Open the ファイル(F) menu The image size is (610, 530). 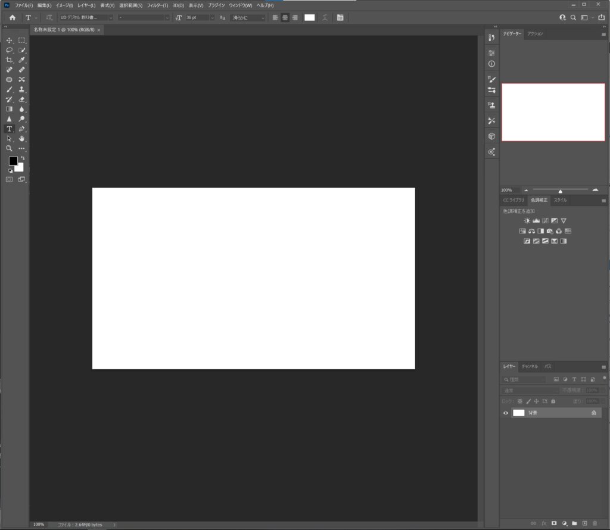pyautogui.click(x=24, y=5)
